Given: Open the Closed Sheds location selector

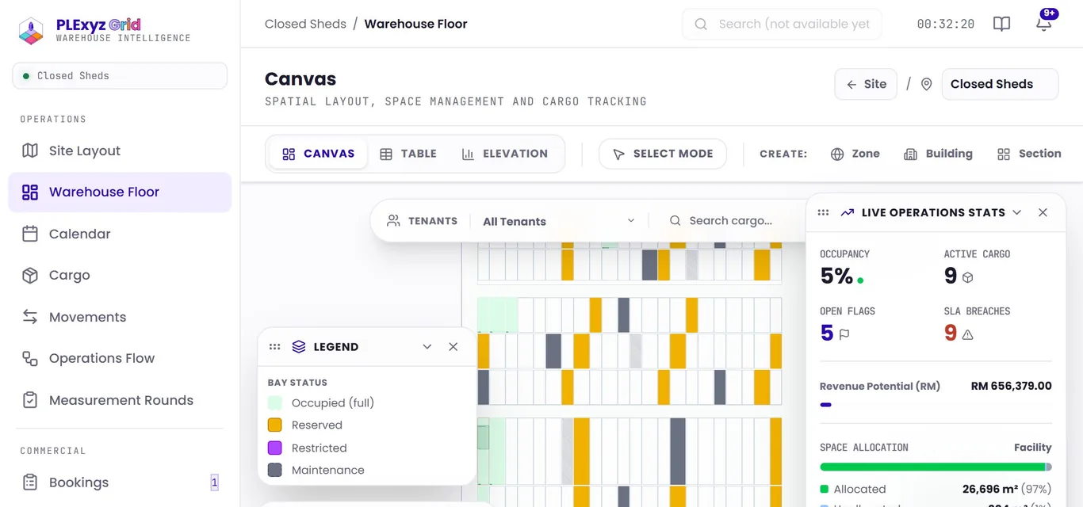Looking at the screenshot, I should [1000, 84].
